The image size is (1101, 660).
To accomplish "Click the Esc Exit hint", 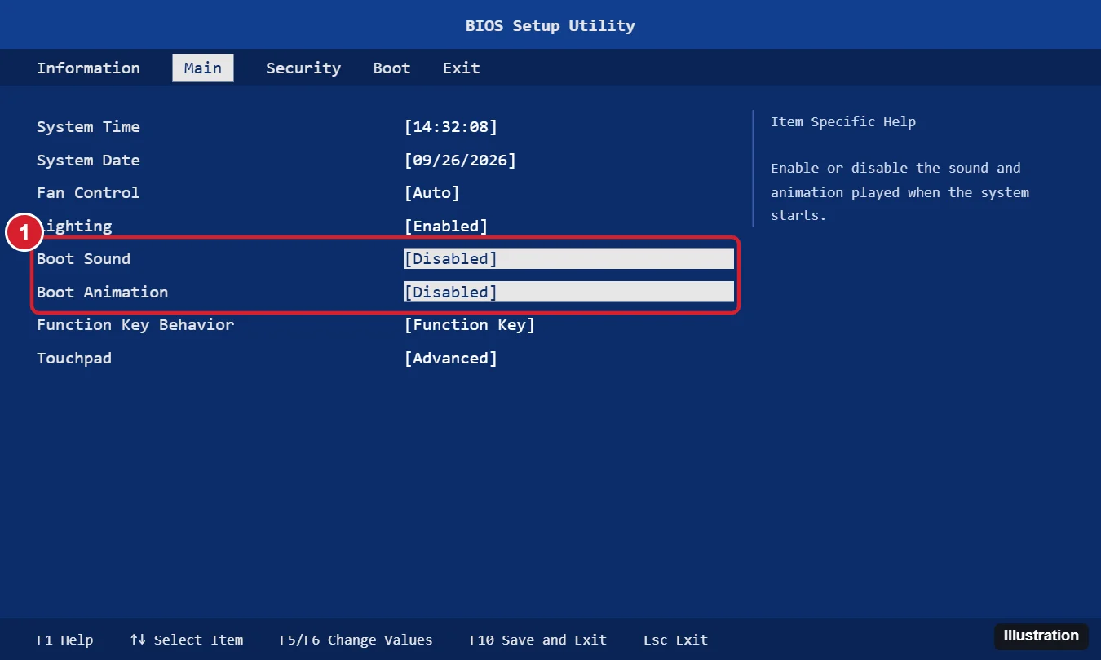I will (x=675, y=640).
